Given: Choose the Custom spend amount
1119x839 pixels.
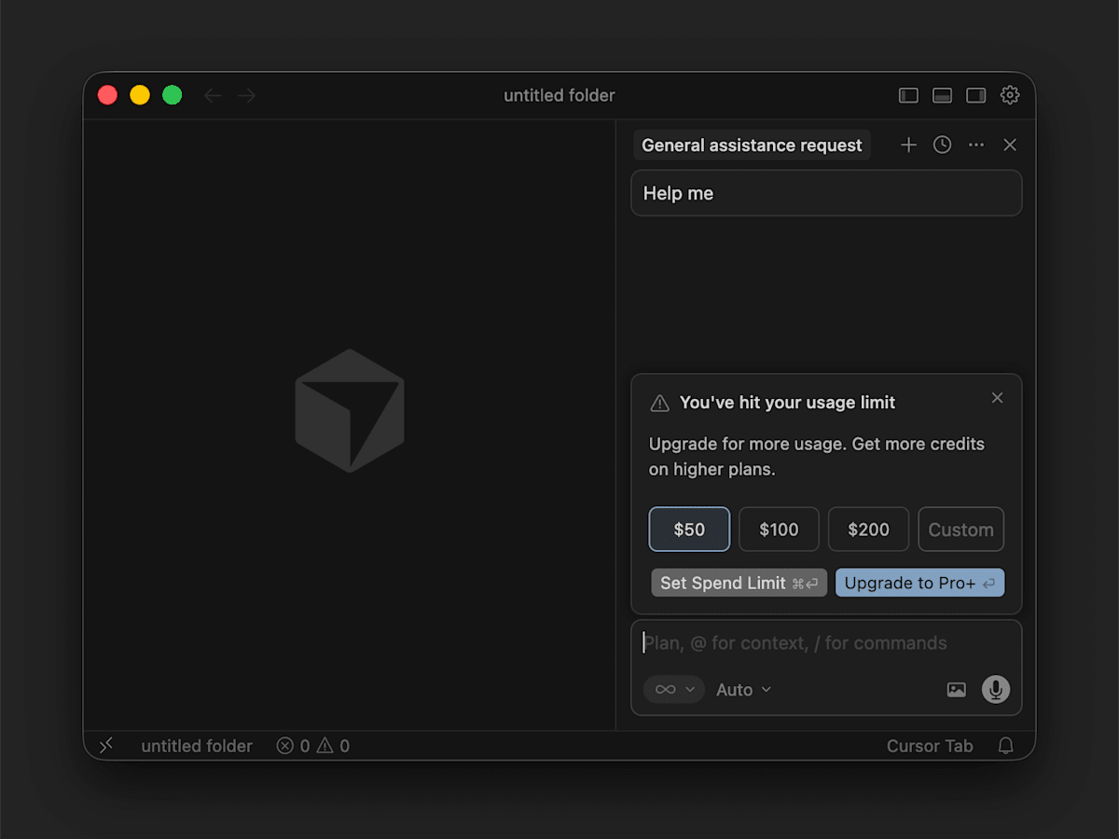Looking at the screenshot, I should tap(960, 530).
